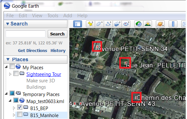Open the planet switcher icon
Viewport: 187px width, 119px height.
pos(160,24)
